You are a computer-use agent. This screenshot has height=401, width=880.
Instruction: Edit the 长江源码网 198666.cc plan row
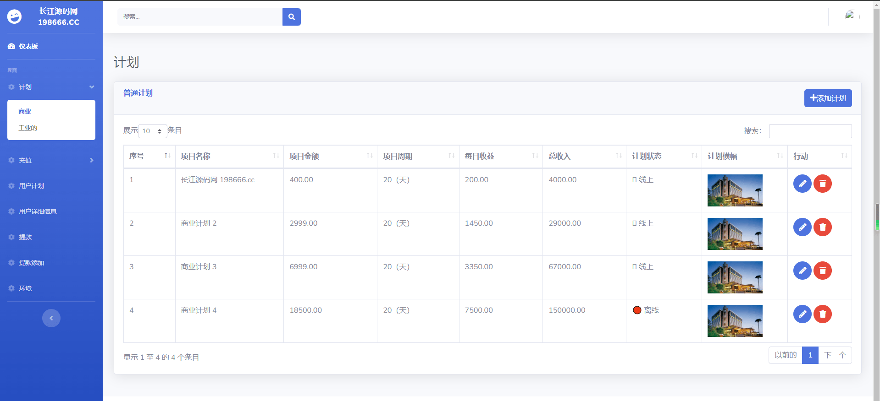(802, 184)
